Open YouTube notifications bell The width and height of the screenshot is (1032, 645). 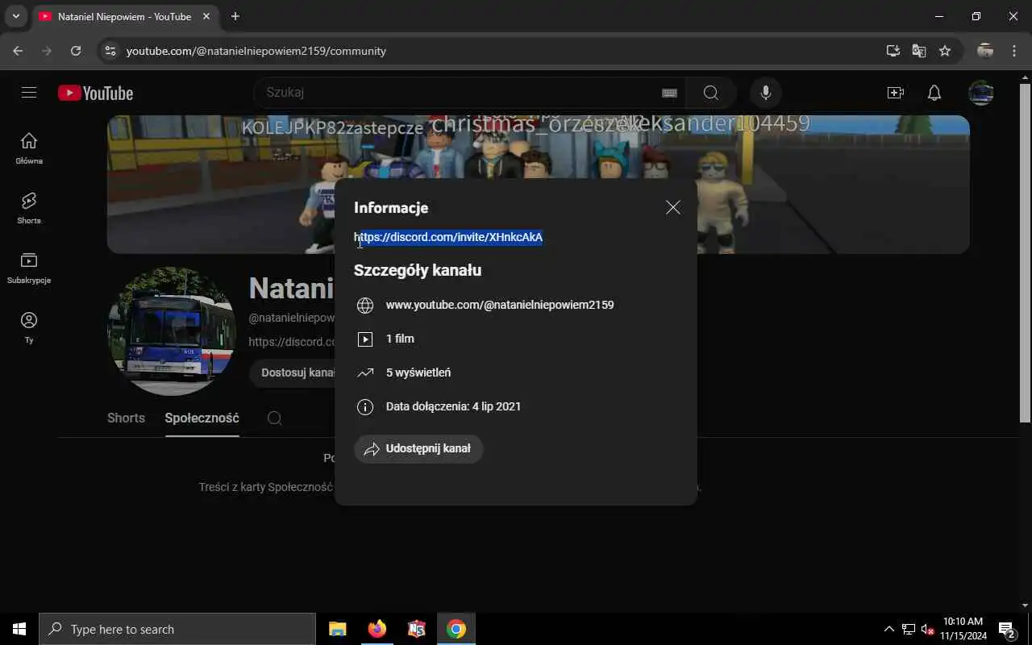[934, 93]
